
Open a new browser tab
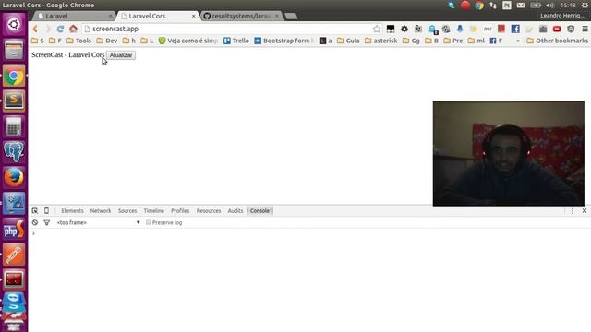291,17
